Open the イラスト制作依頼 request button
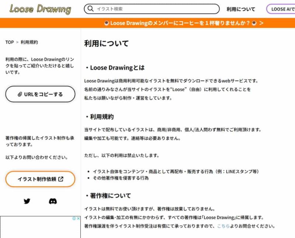The height and width of the screenshot is (238, 295). 40,179
